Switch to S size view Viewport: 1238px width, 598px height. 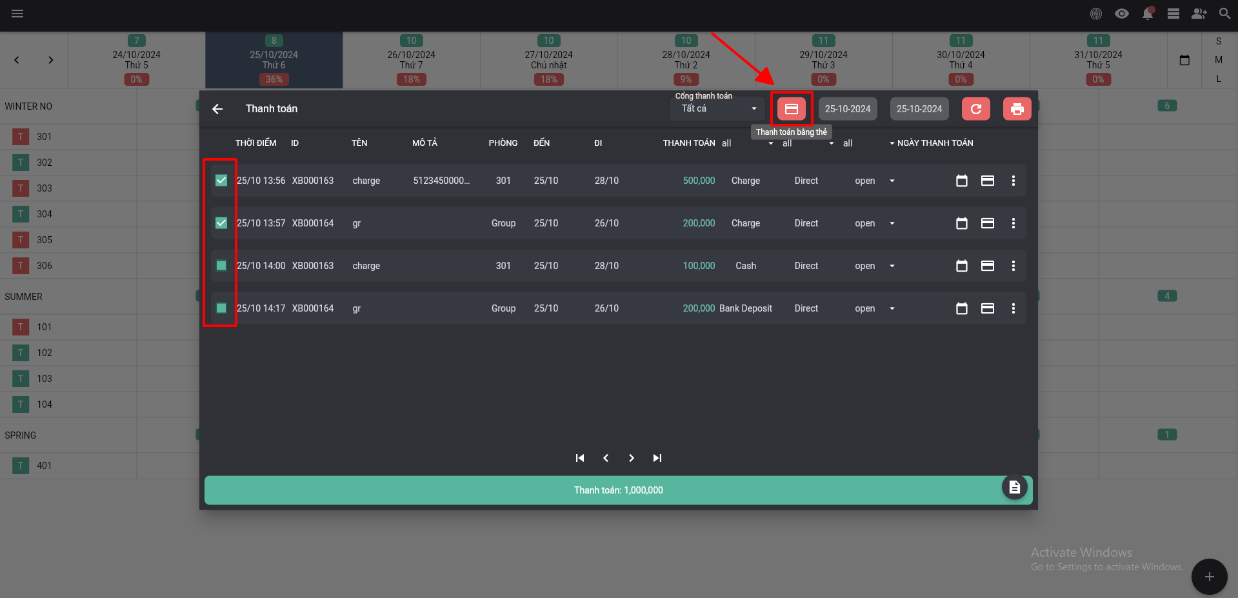pyautogui.click(x=1219, y=41)
